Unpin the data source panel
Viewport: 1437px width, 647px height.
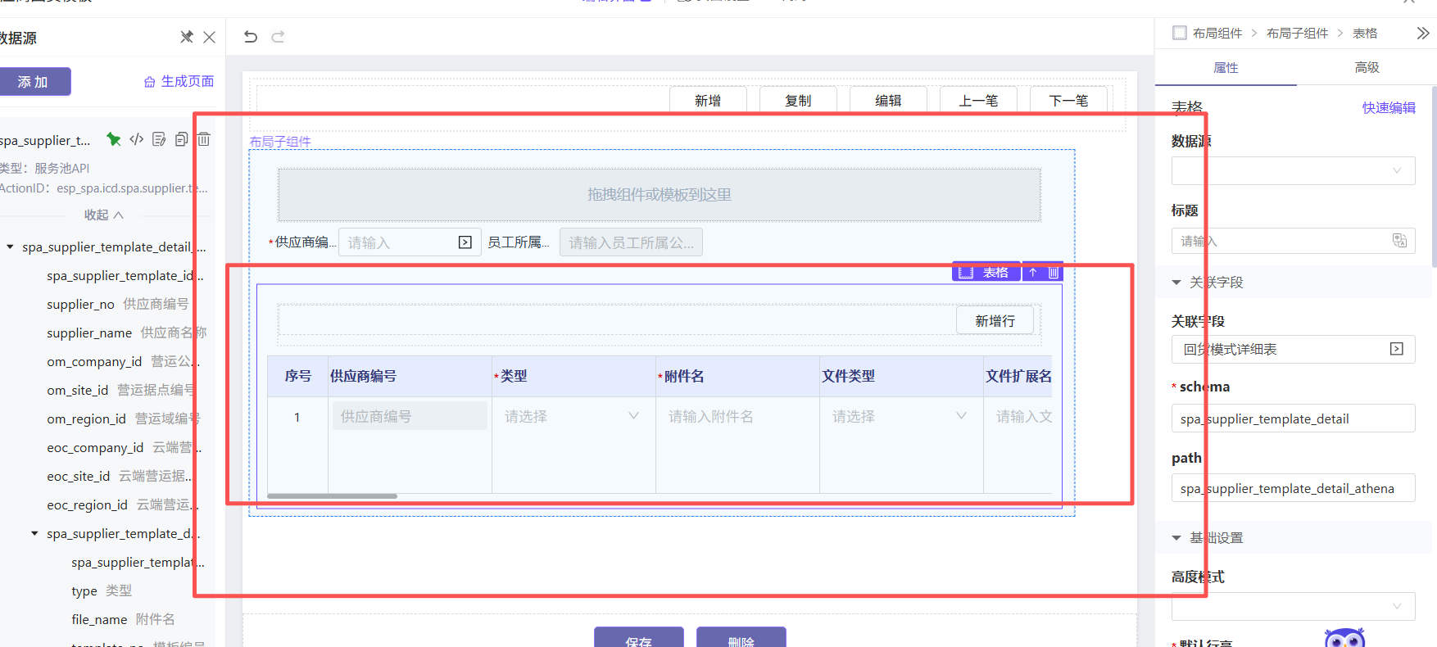186,37
